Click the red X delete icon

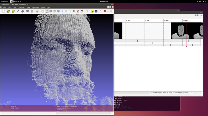(105, 11)
